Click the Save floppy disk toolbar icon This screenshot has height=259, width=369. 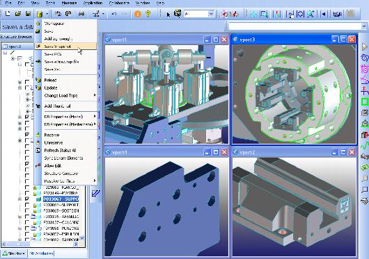coord(28,14)
